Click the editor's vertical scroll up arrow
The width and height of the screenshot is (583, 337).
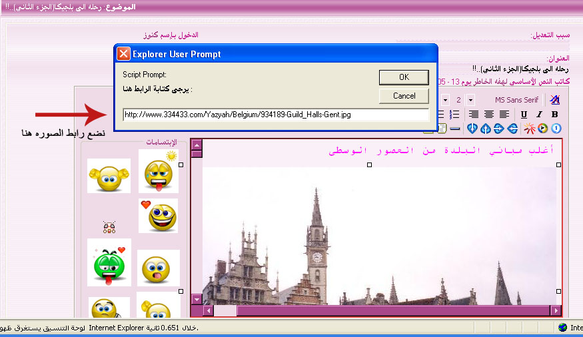coord(196,144)
